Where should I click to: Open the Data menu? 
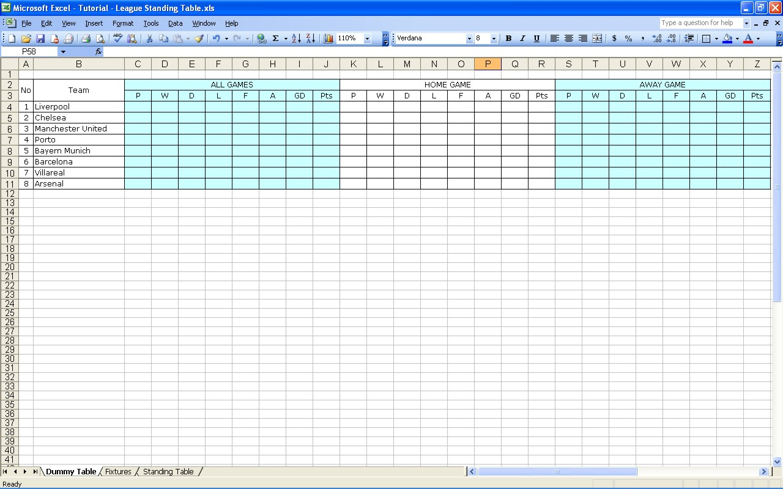[175, 23]
